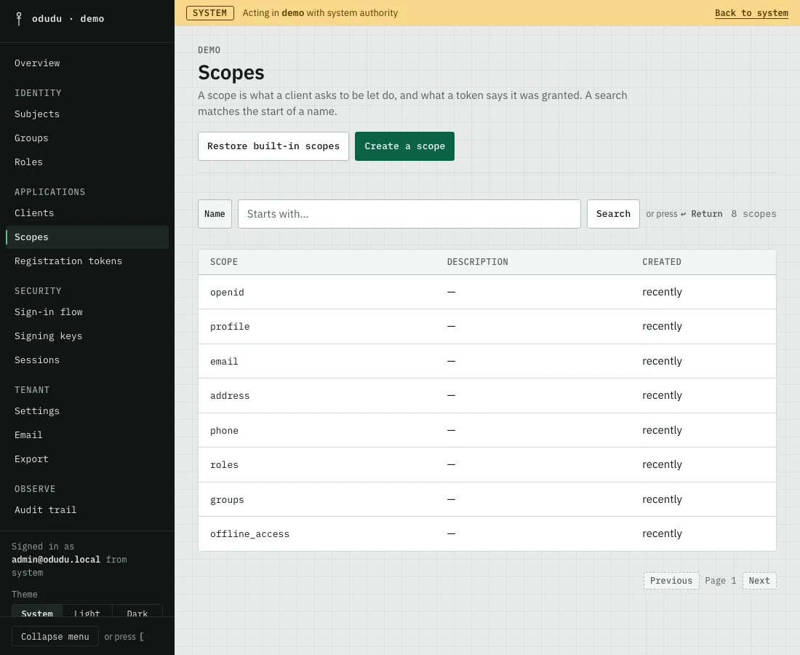Click Restore built-in scopes button
This screenshot has height=655, width=800.
273,146
